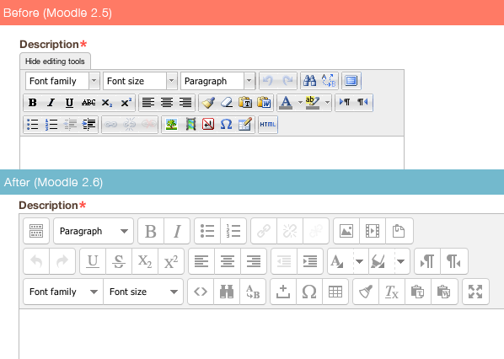Click paste from Word icon in Moodle 2.5
The width and height of the screenshot is (504, 359).
264,103
